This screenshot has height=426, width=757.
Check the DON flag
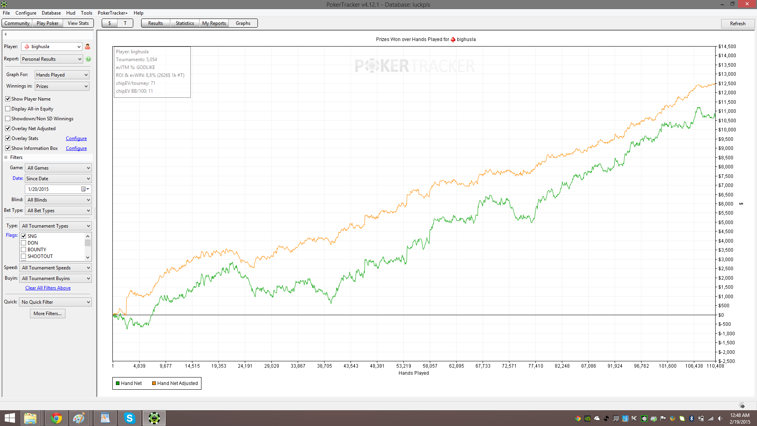24,243
